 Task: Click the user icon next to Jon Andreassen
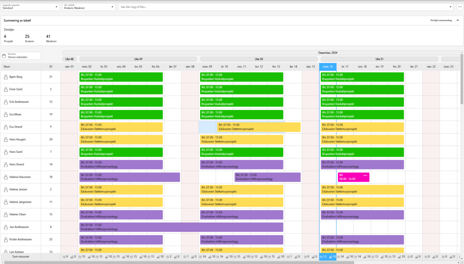(5, 227)
